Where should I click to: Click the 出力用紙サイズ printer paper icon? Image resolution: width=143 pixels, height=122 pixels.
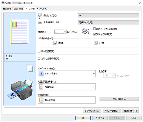[40, 22]
